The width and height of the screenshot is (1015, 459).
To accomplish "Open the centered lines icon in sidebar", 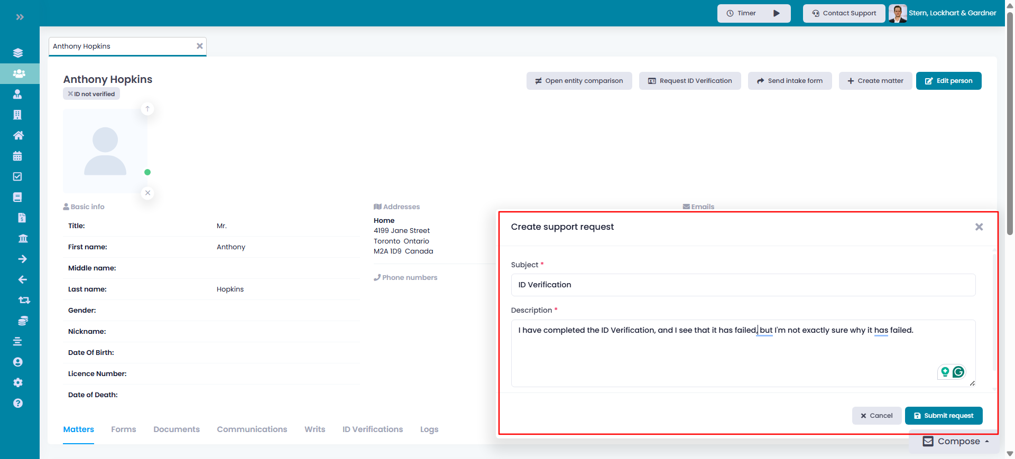I will point(17,341).
